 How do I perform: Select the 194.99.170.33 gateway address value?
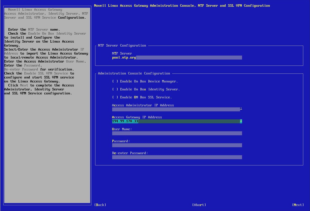point(125,121)
